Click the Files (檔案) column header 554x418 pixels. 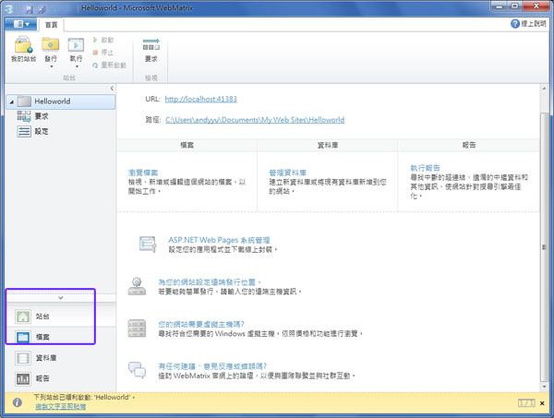[187, 145]
